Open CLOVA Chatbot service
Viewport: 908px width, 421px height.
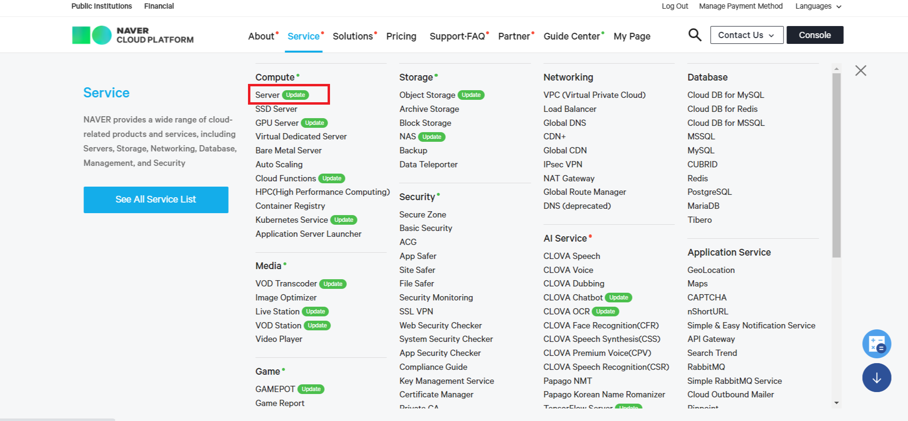pyautogui.click(x=573, y=298)
